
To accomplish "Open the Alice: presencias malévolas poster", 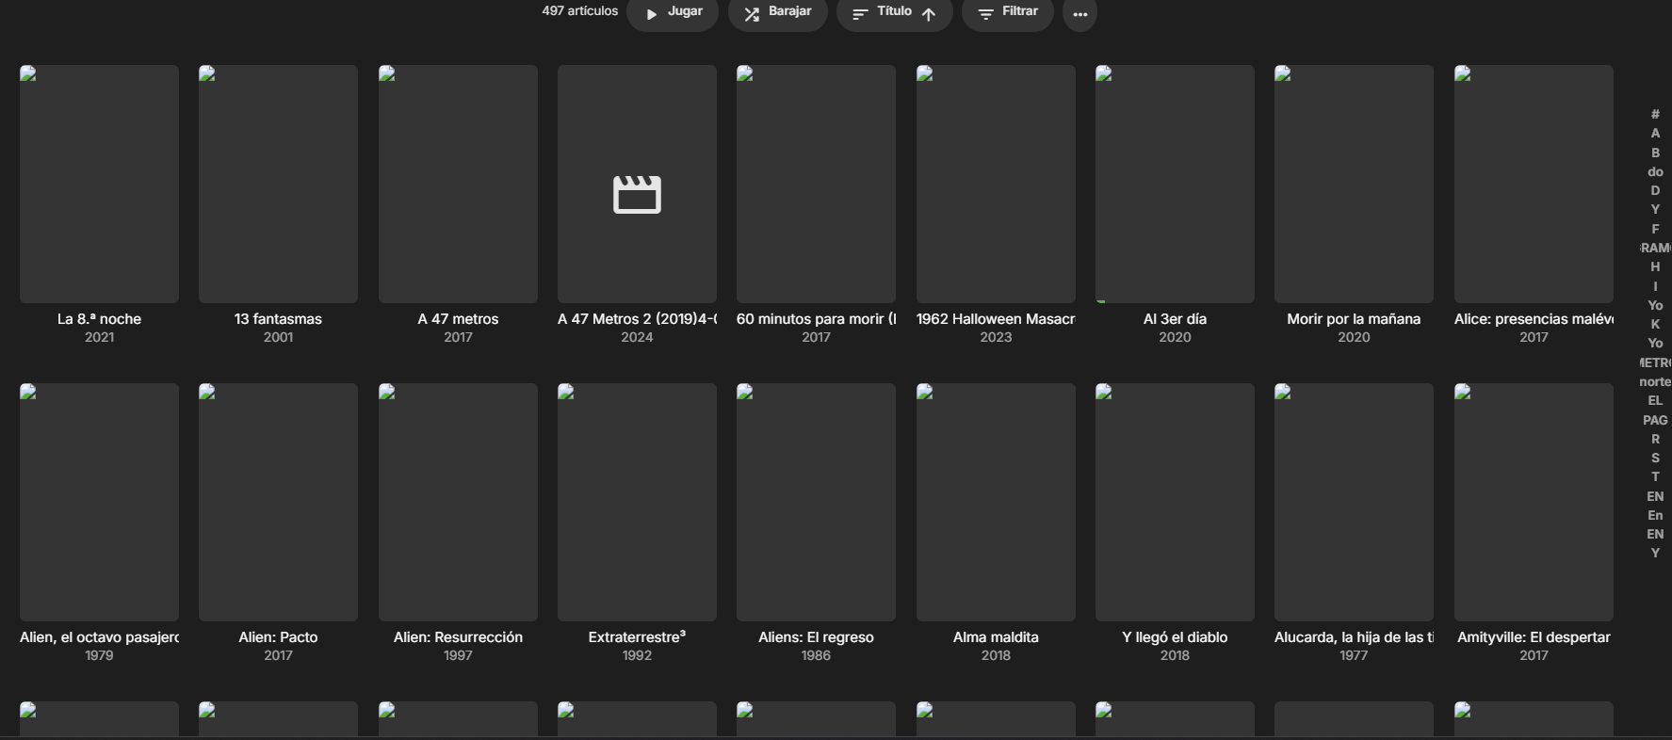I will 1534,184.
